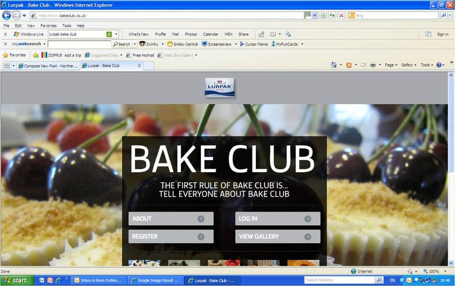Click the Quick Tabs grid icon
This screenshot has height=286, width=455.
[x=7, y=66]
